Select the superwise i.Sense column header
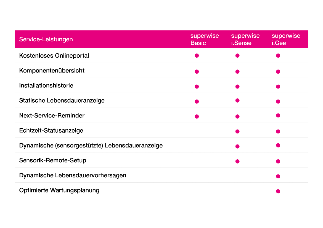Viewport: 323px width, 228px height. click(x=245, y=39)
